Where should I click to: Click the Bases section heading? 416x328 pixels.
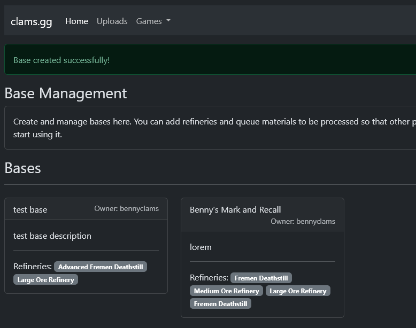pyautogui.click(x=22, y=168)
